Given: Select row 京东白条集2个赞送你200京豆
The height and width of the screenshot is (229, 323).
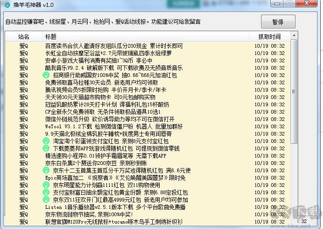Looking at the screenshot, I should pos(148,163).
